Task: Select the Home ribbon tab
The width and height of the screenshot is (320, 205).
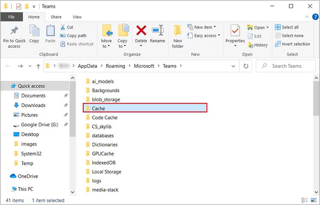Action: click(x=34, y=17)
